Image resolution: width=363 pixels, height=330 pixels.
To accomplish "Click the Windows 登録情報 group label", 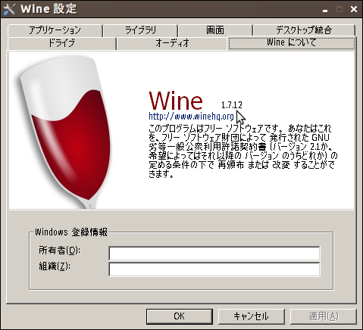I will (71, 232).
